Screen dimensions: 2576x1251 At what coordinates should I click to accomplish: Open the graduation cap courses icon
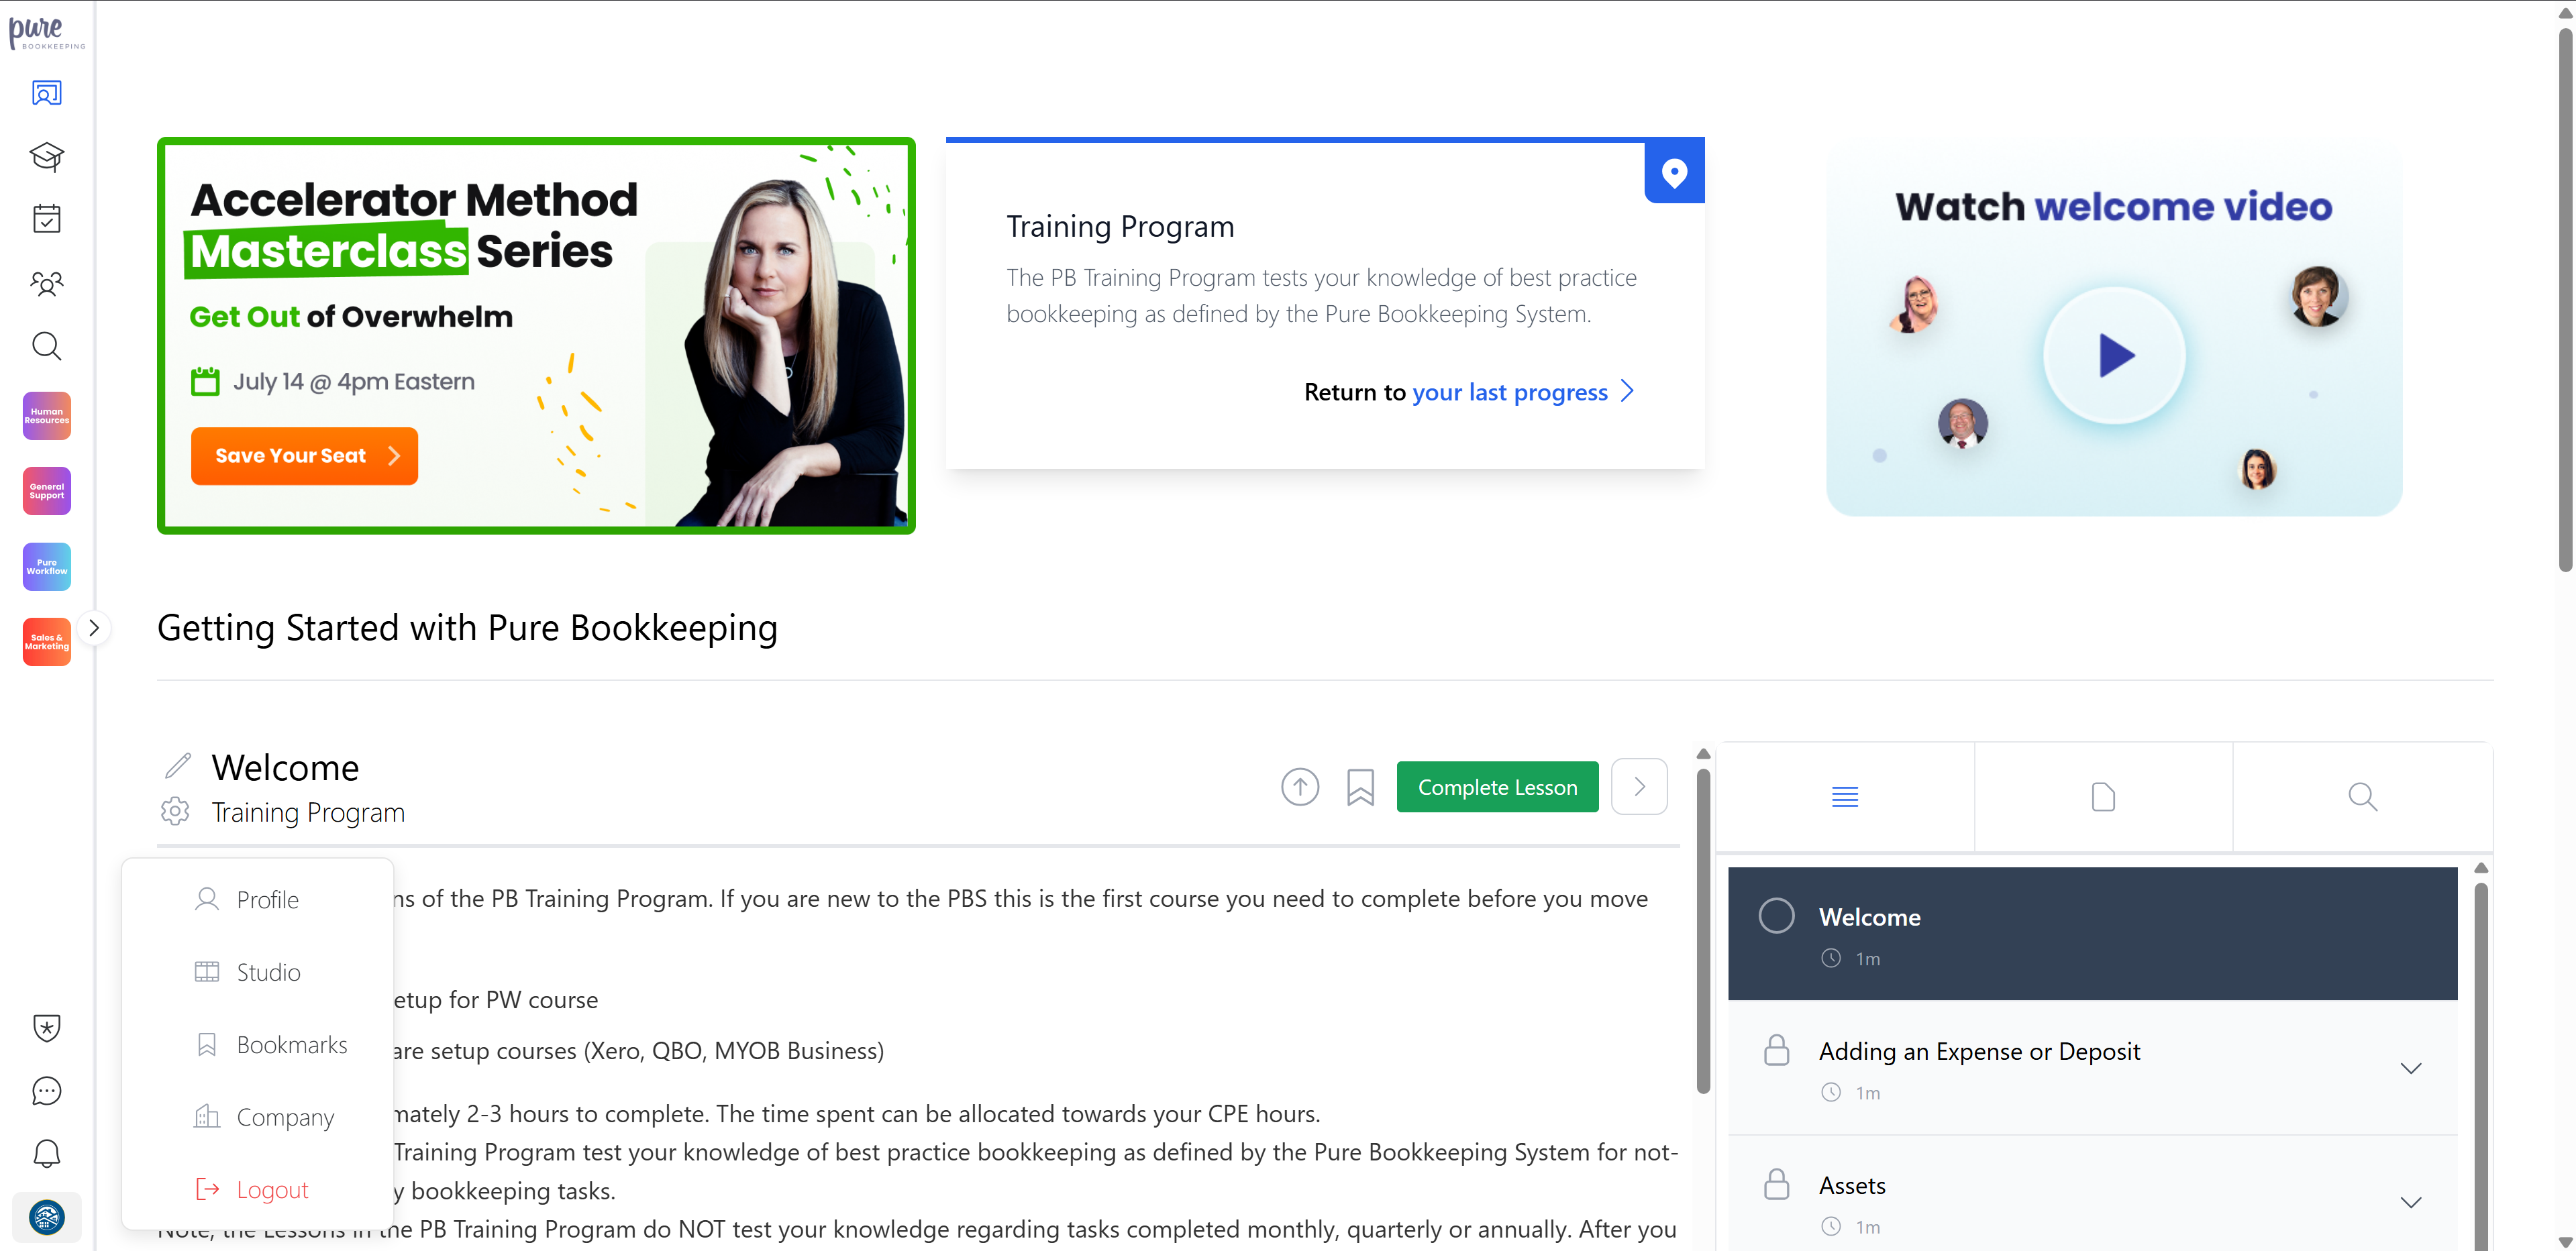[x=46, y=156]
